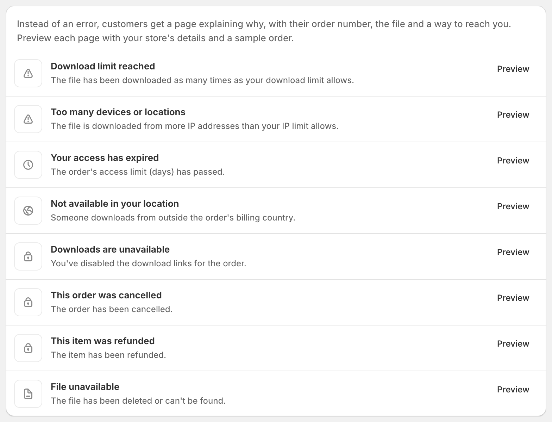Open Preview for Downloads are unavailable
This screenshot has height=422, width=552.
tap(513, 252)
